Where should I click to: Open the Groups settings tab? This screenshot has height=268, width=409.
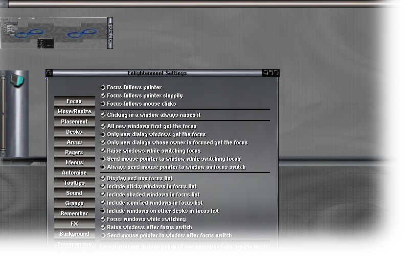[x=74, y=203]
